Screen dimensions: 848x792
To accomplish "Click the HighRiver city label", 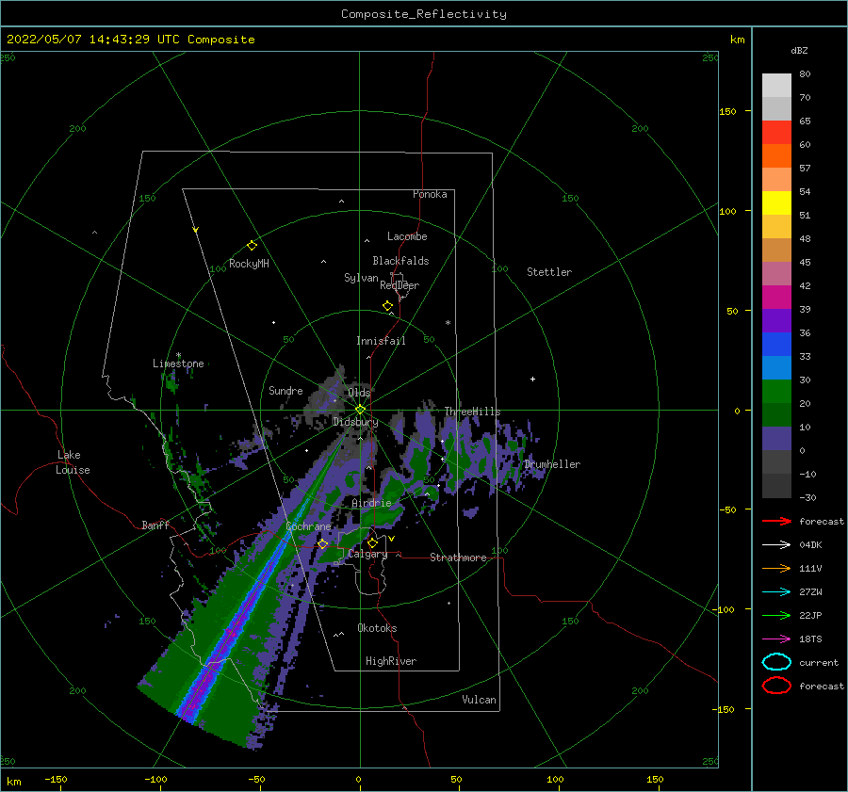I will (391, 661).
